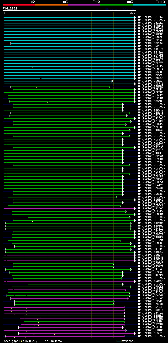Click hit UniRef100_Q8C4P7
The image size is (168, 343).
pyautogui.click(x=151, y=177)
